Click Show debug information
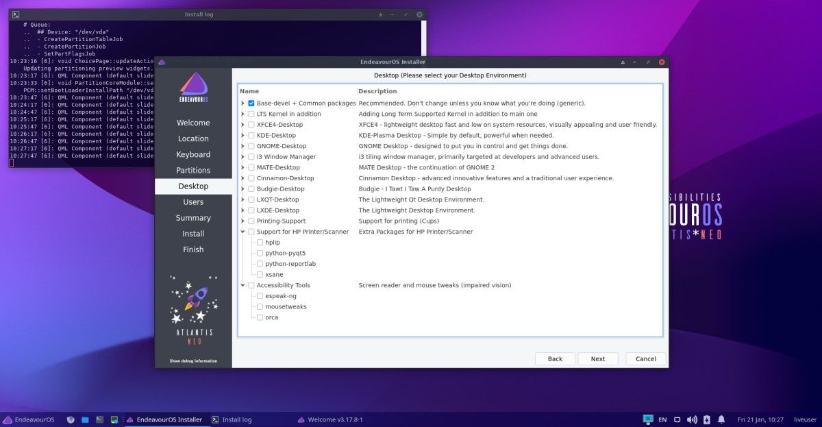The image size is (822, 427). [x=193, y=361]
